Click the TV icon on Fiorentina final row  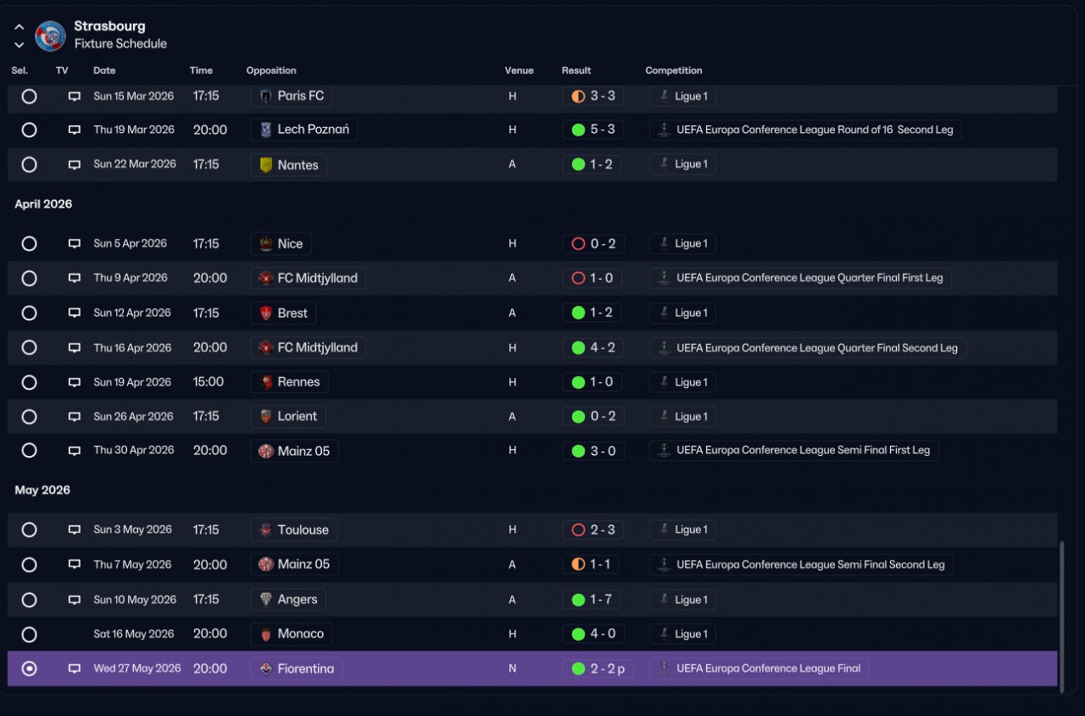point(75,669)
